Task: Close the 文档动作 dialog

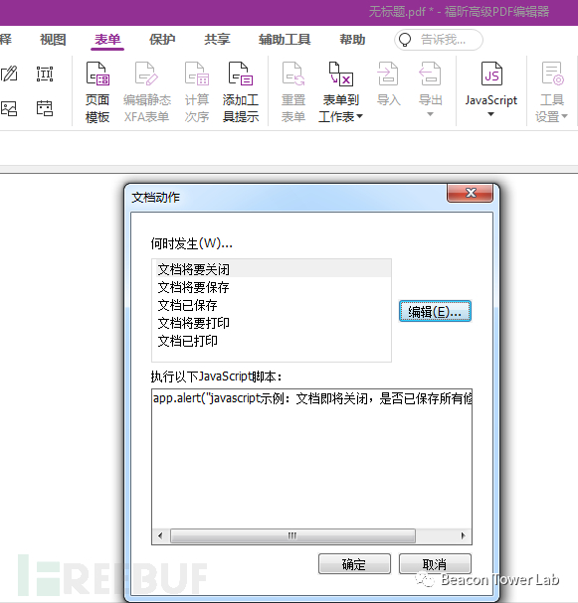Action: coord(471,193)
